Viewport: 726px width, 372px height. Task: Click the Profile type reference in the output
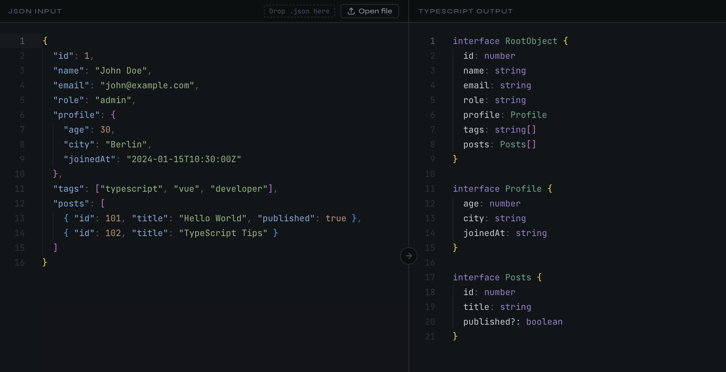[x=528, y=115]
